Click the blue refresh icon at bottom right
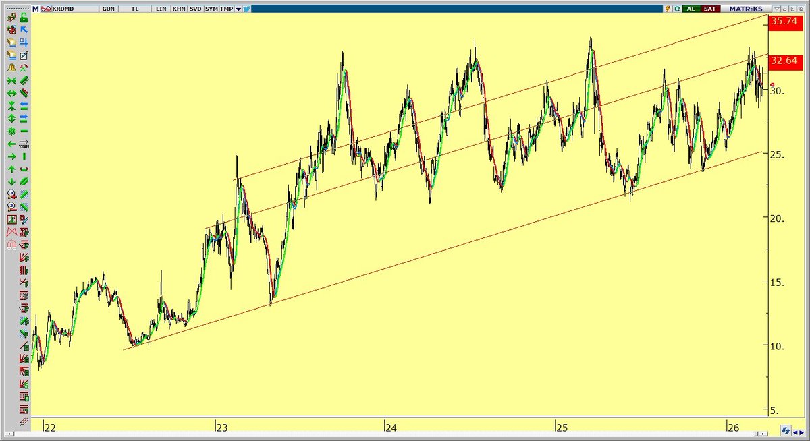This screenshot has height=441, width=810. click(786, 430)
